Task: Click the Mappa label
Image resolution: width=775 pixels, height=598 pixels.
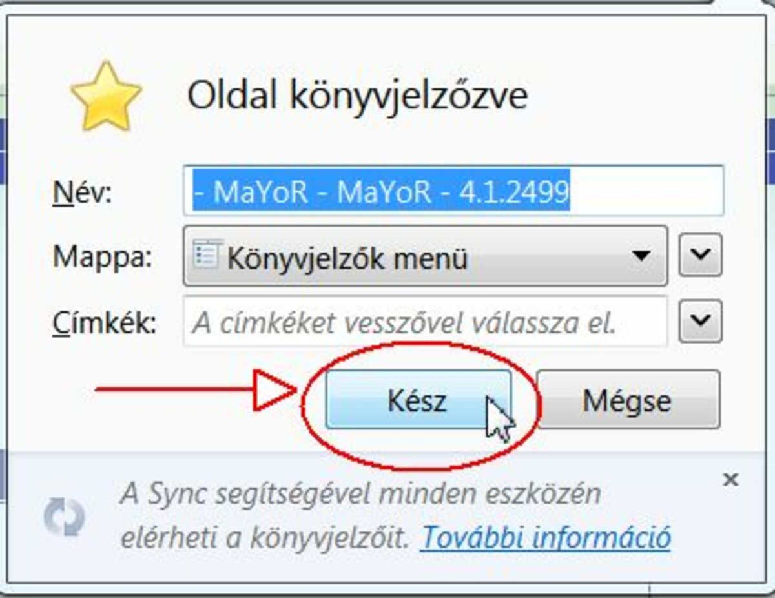Action: pos(103,256)
